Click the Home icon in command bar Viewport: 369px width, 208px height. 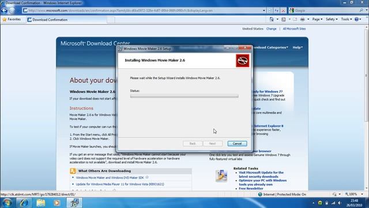(x=272, y=19)
